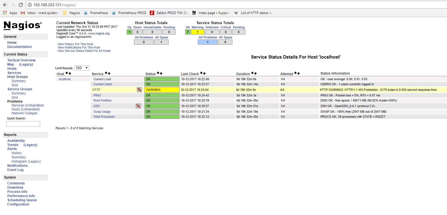This screenshot has width=447, height=215.
Task: Click the green hosts Up count box
Action: [129, 32]
